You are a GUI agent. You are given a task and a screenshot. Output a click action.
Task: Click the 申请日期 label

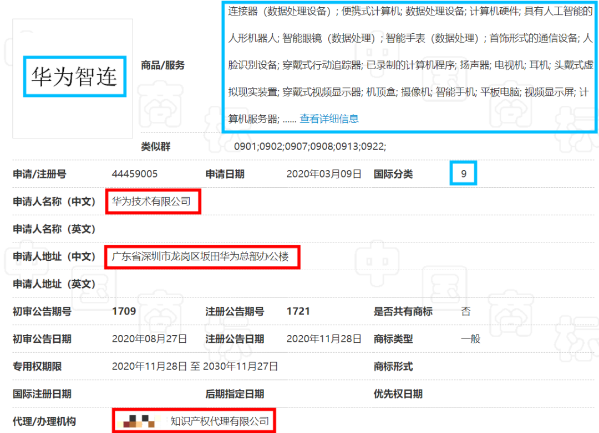(225, 174)
